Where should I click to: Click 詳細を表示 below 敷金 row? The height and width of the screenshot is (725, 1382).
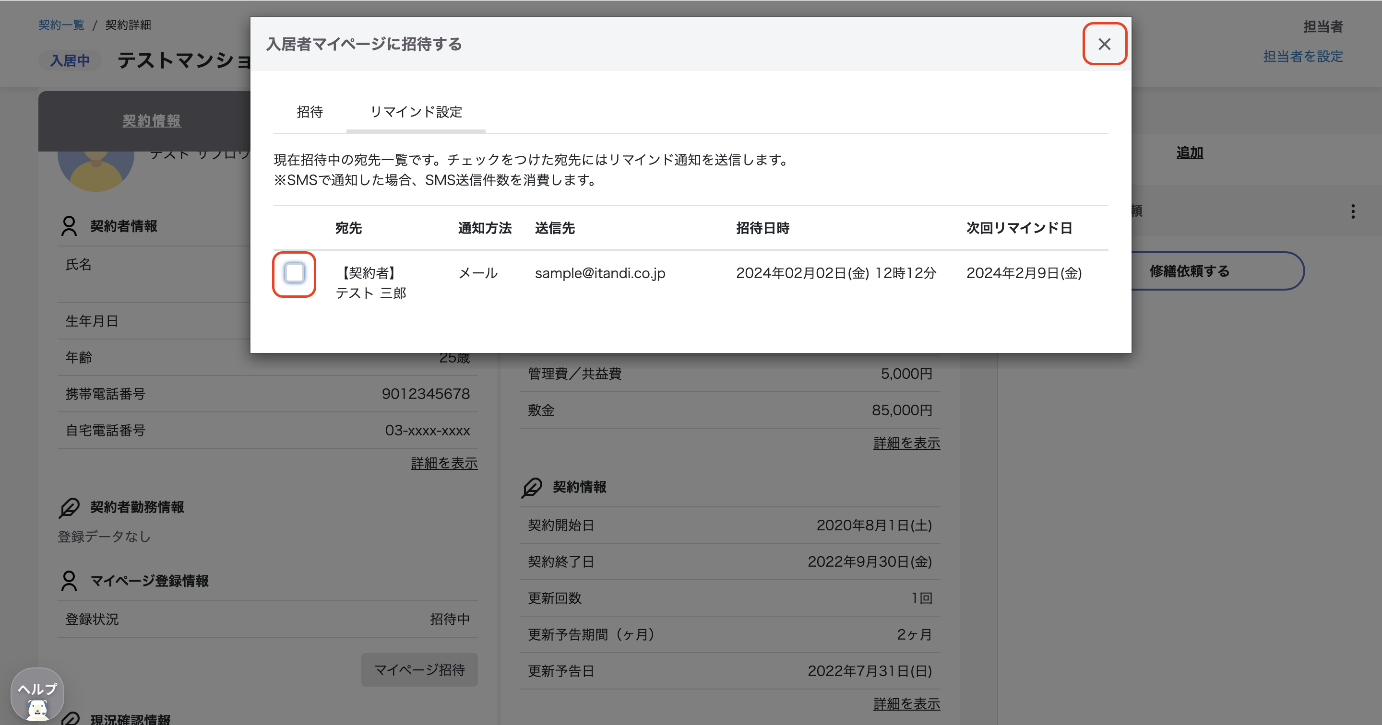[906, 443]
